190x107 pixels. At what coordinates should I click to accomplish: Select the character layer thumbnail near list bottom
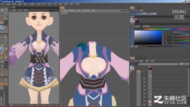pyautogui.click(x=150, y=101)
